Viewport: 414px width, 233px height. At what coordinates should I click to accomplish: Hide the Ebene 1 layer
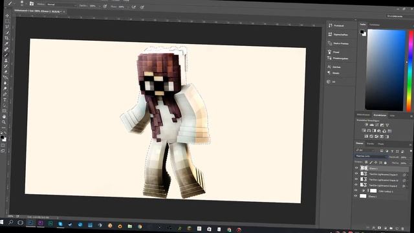tap(356, 195)
